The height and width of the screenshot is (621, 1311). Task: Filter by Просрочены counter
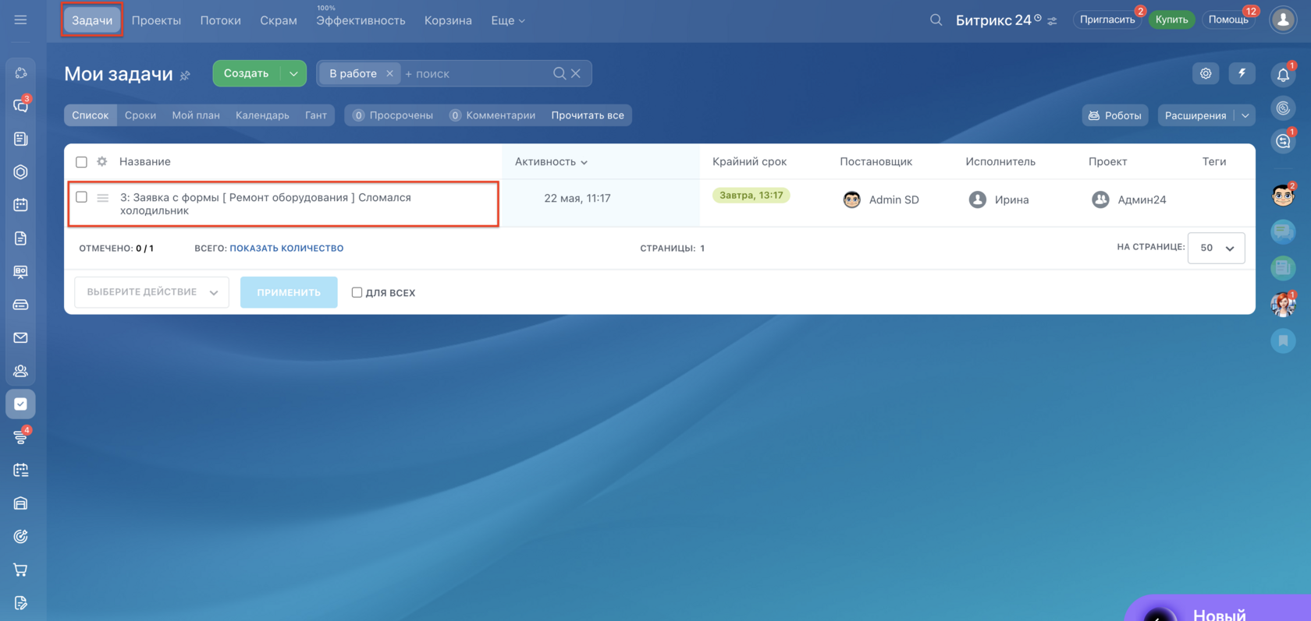[393, 115]
